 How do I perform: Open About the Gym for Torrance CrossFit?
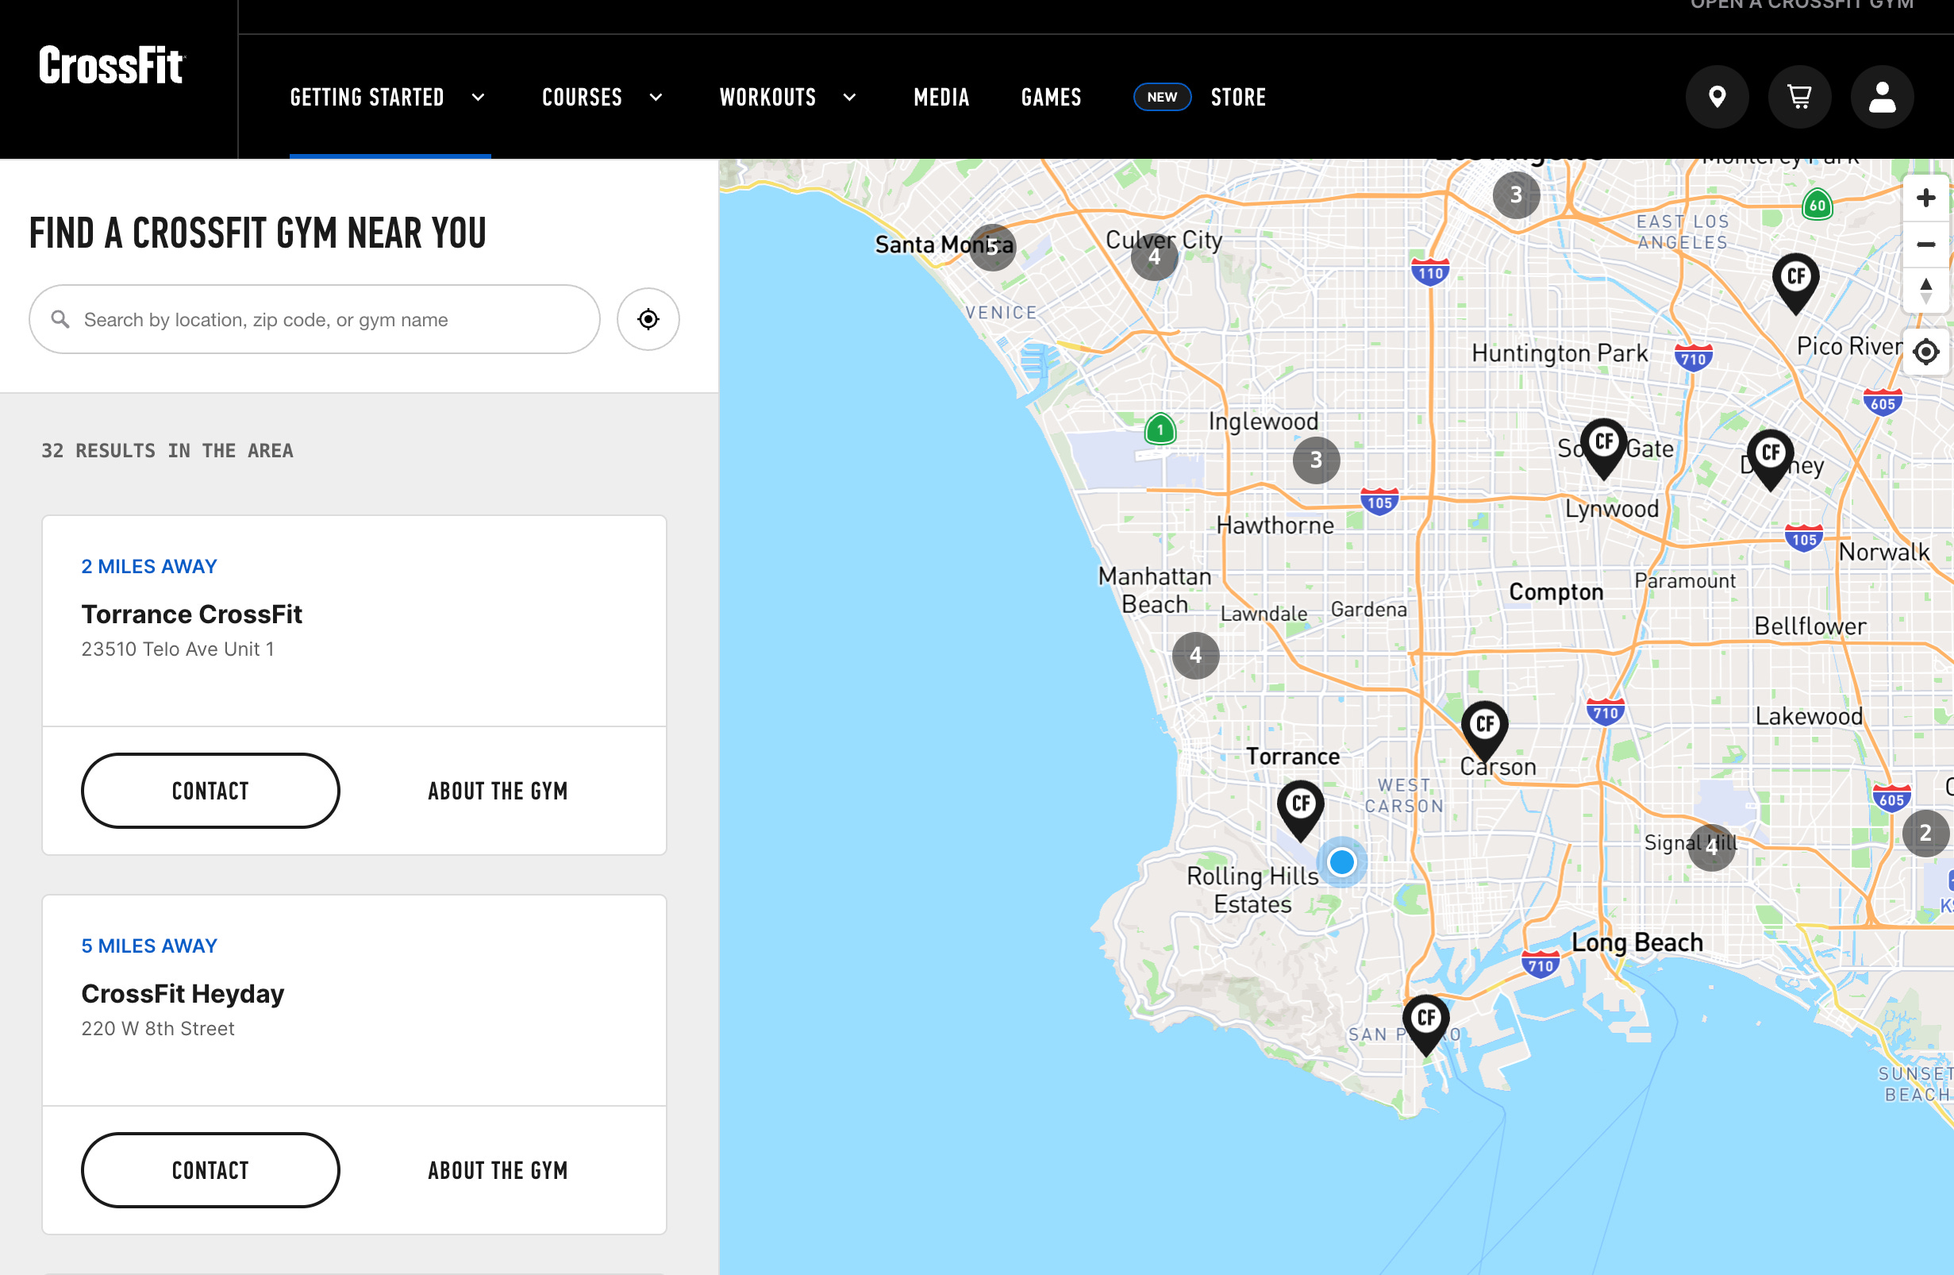498,791
